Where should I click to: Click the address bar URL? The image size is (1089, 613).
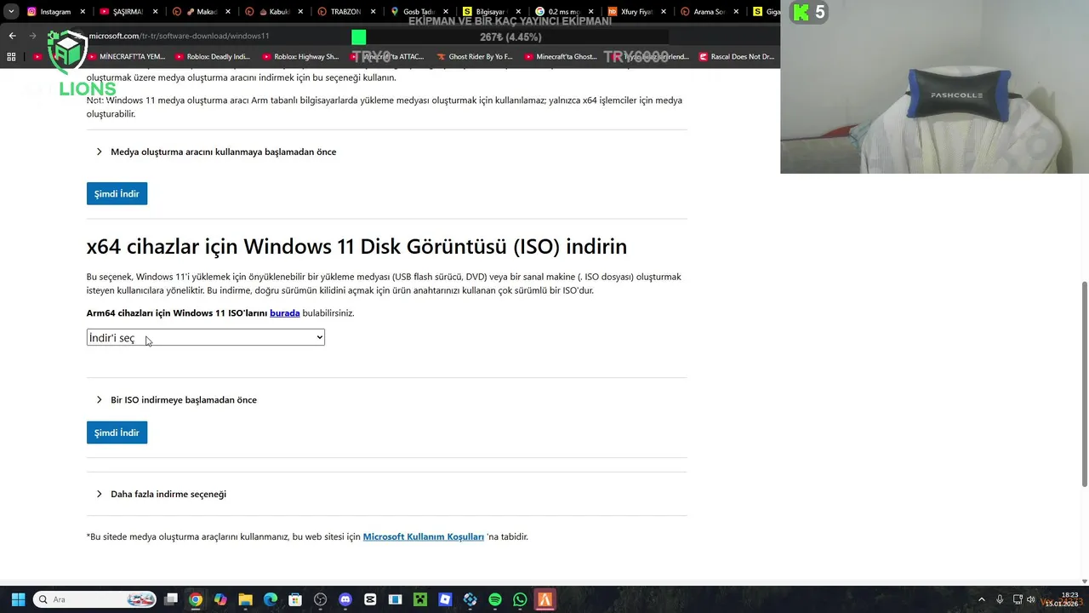click(180, 36)
